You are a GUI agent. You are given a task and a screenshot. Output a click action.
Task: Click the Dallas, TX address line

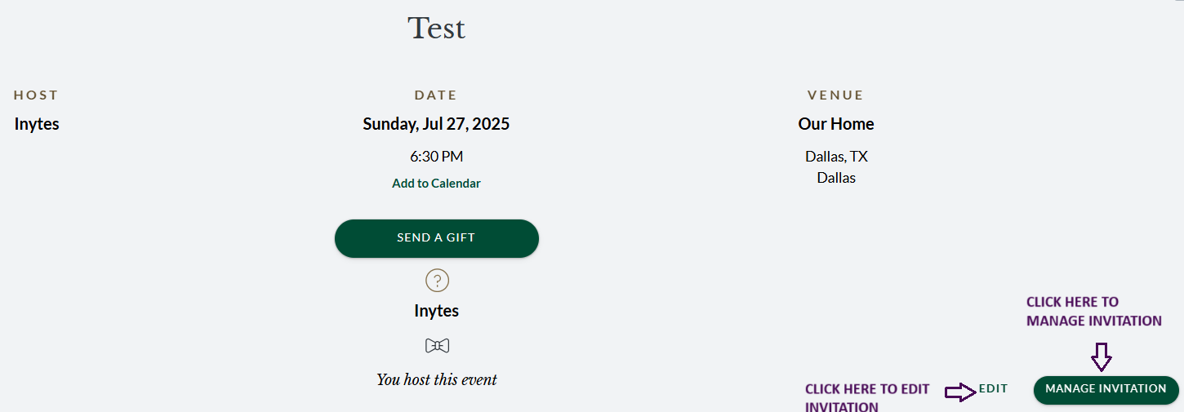tap(835, 157)
